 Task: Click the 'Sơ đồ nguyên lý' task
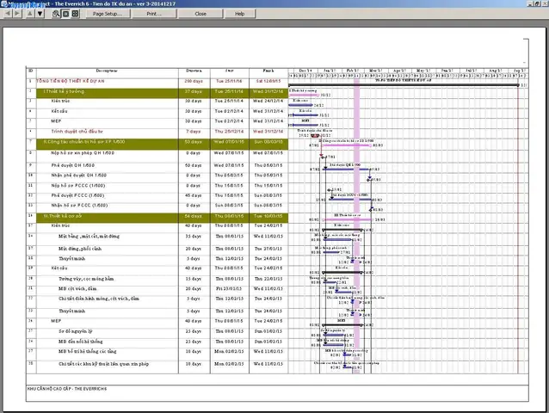click(x=75, y=331)
